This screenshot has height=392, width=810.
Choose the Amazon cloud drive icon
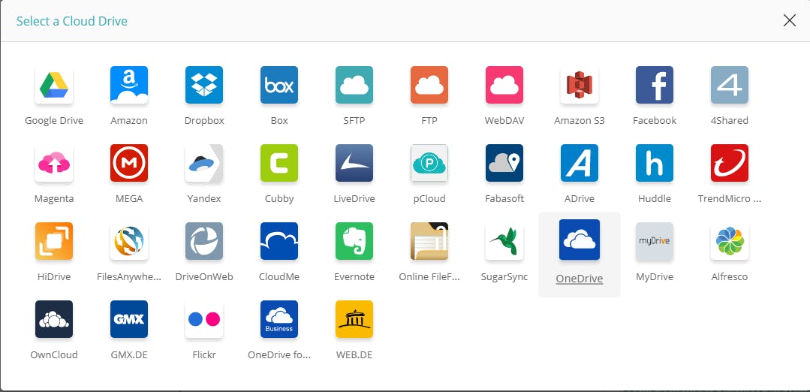[129, 85]
